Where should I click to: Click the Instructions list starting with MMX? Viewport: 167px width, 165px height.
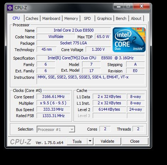[x=91, y=79]
